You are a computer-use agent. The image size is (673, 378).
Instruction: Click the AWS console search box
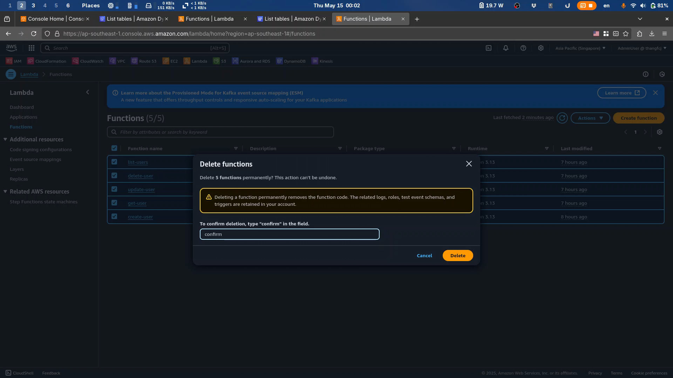point(135,48)
